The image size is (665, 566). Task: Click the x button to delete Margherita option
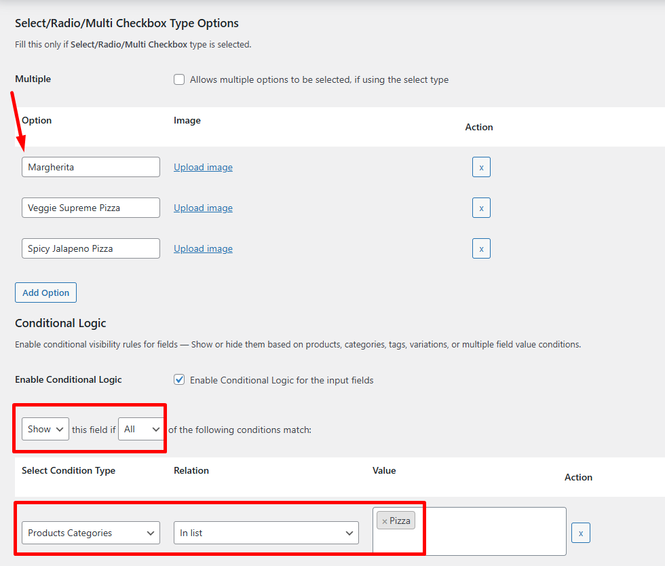[x=481, y=167]
